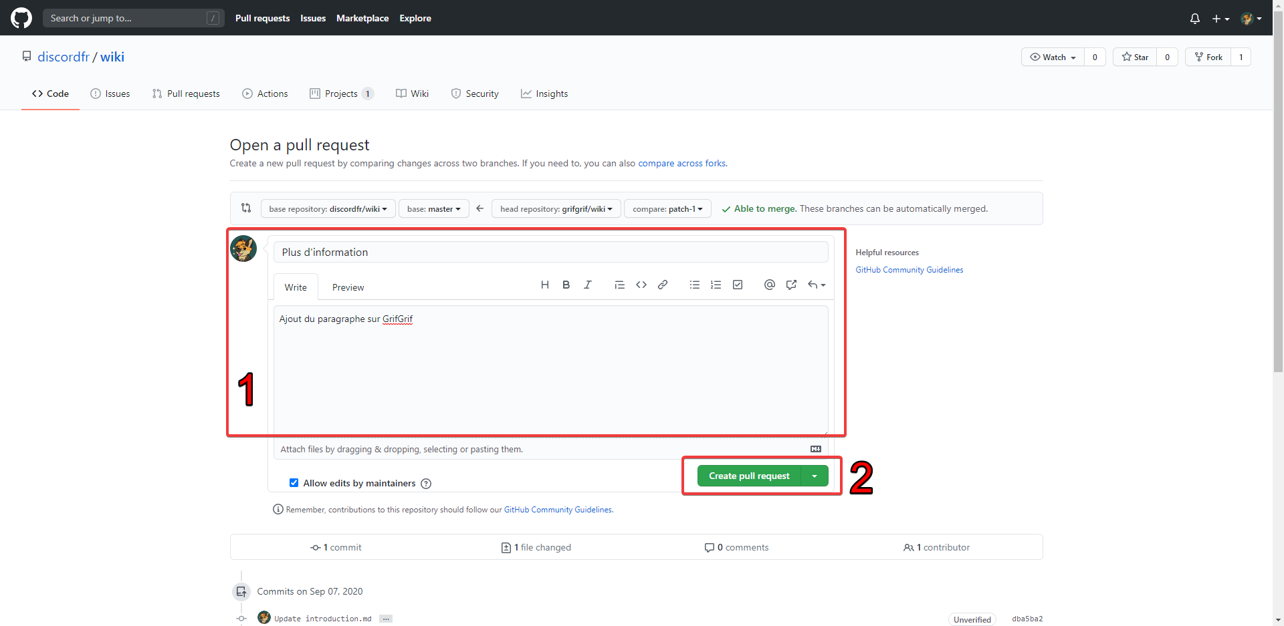Click the Create pull request button

coord(749,476)
